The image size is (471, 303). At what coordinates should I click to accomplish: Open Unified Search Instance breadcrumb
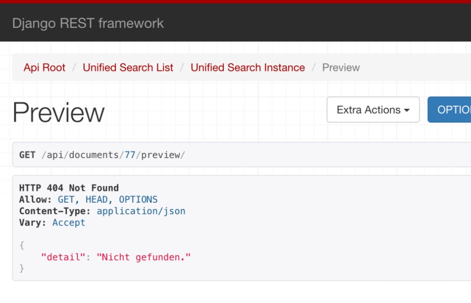248,67
